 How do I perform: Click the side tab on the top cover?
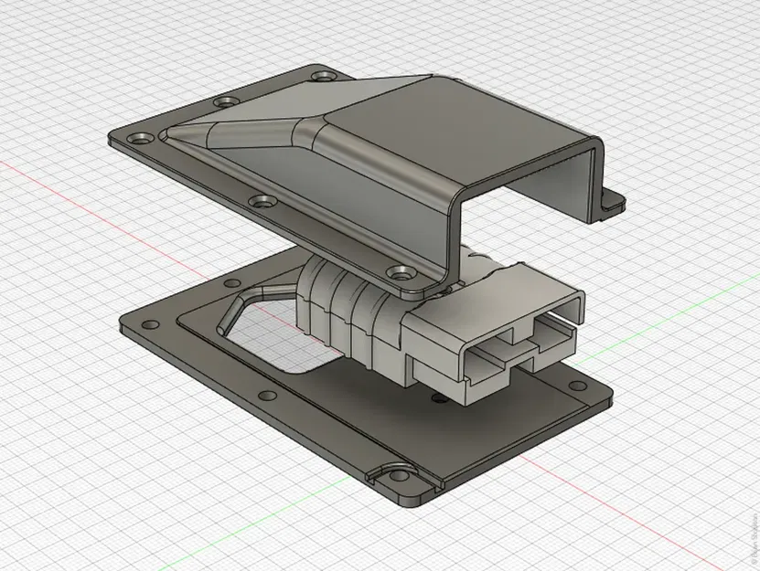[x=611, y=199]
